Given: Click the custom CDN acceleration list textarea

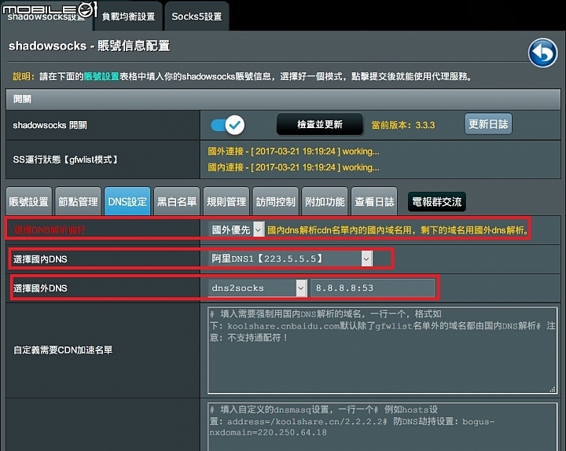Looking at the screenshot, I should (383, 350).
